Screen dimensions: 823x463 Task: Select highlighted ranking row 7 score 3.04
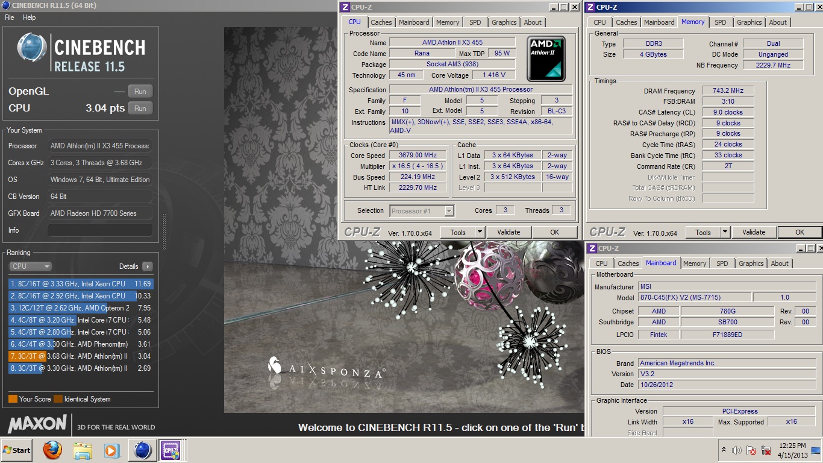81,356
